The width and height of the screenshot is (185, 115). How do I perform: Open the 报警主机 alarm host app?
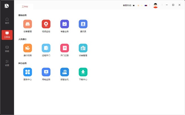[65, 72]
